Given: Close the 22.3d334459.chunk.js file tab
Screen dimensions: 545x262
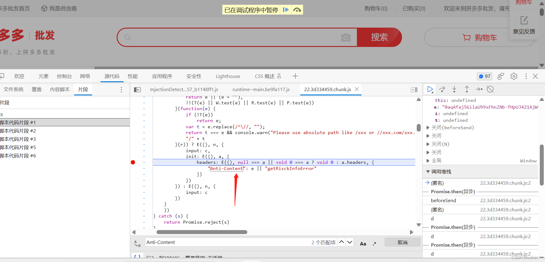Looking at the screenshot, I should (357, 89).
